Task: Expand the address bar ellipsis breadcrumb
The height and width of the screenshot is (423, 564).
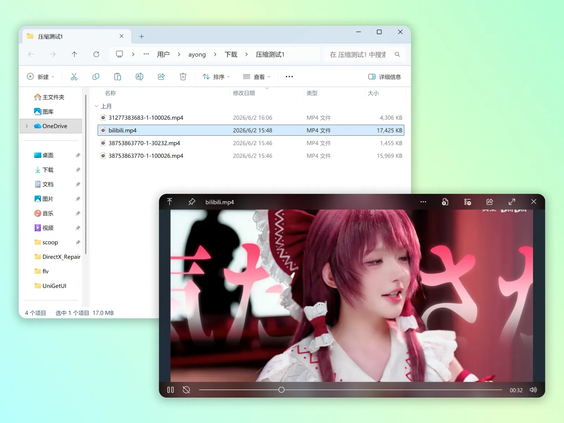Action: pyautogui.click(x=146, y=54)
